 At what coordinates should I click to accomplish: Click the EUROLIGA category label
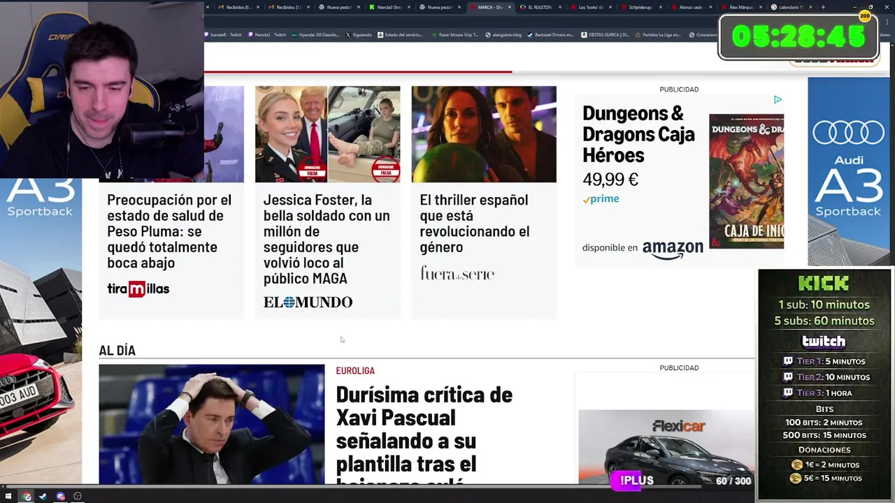[x=355, y=371]
